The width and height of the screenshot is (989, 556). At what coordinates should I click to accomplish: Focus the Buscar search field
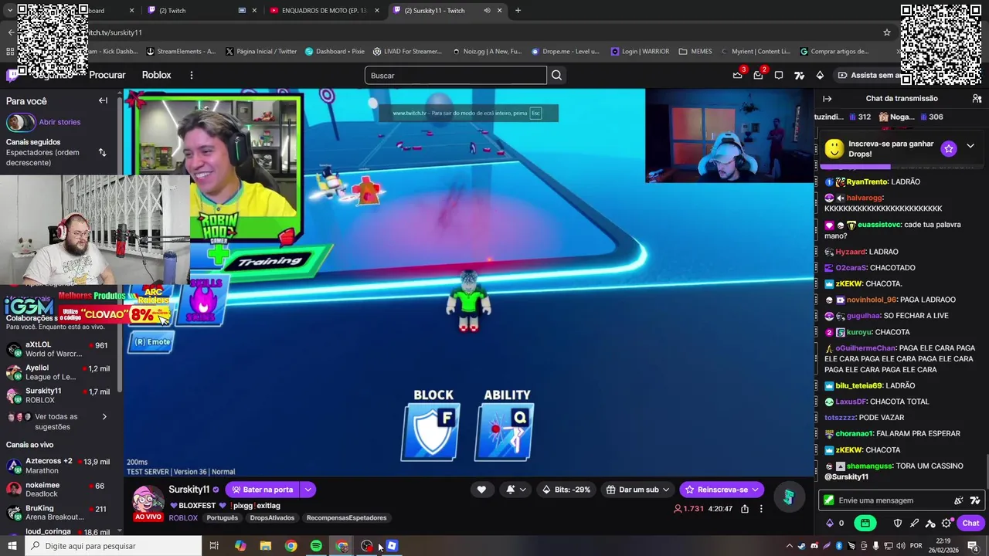click(x=456, y=75)
